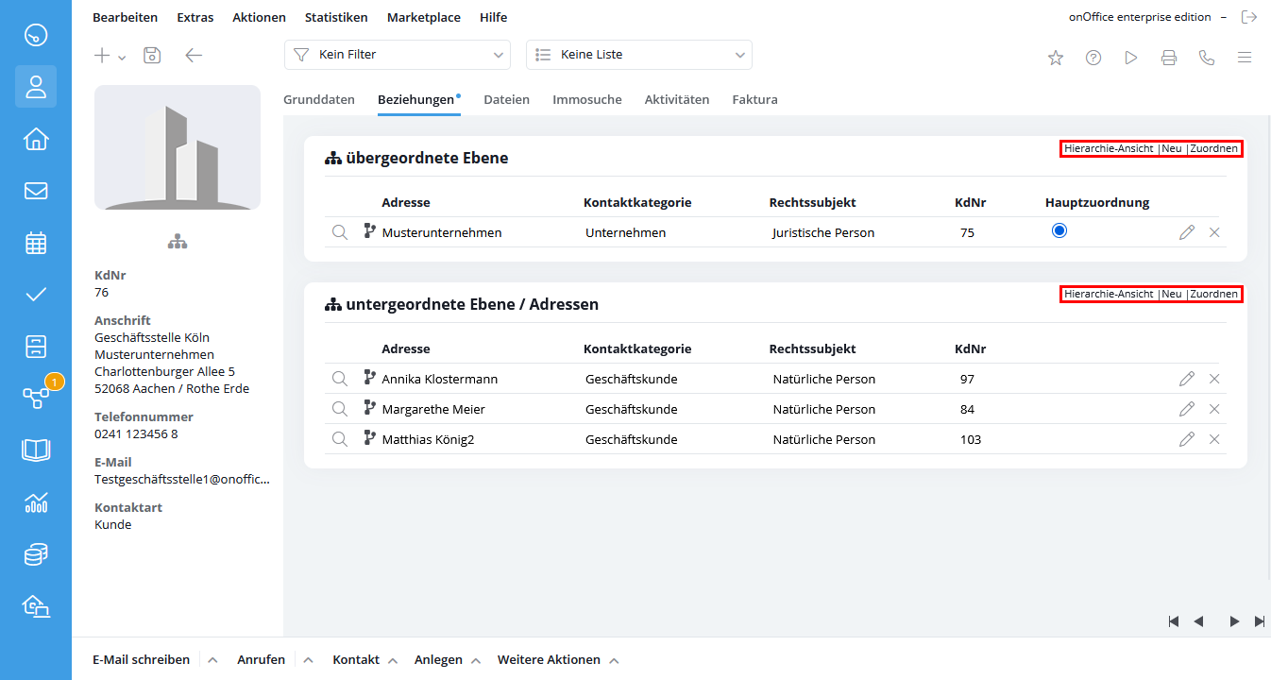Remove Musterunternehmen relation with X icon
Image resolution: width=1271 pixels, height=680 pixels.
click(x=1214, y=232)
